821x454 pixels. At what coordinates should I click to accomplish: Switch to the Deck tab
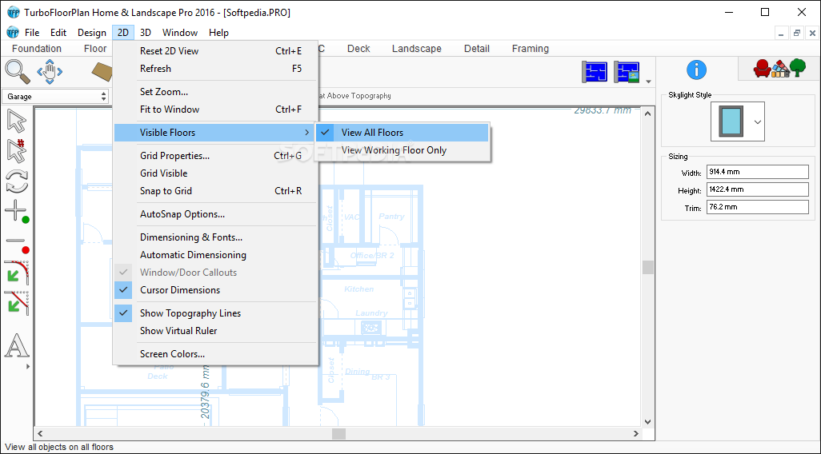[x=358, y=49]
